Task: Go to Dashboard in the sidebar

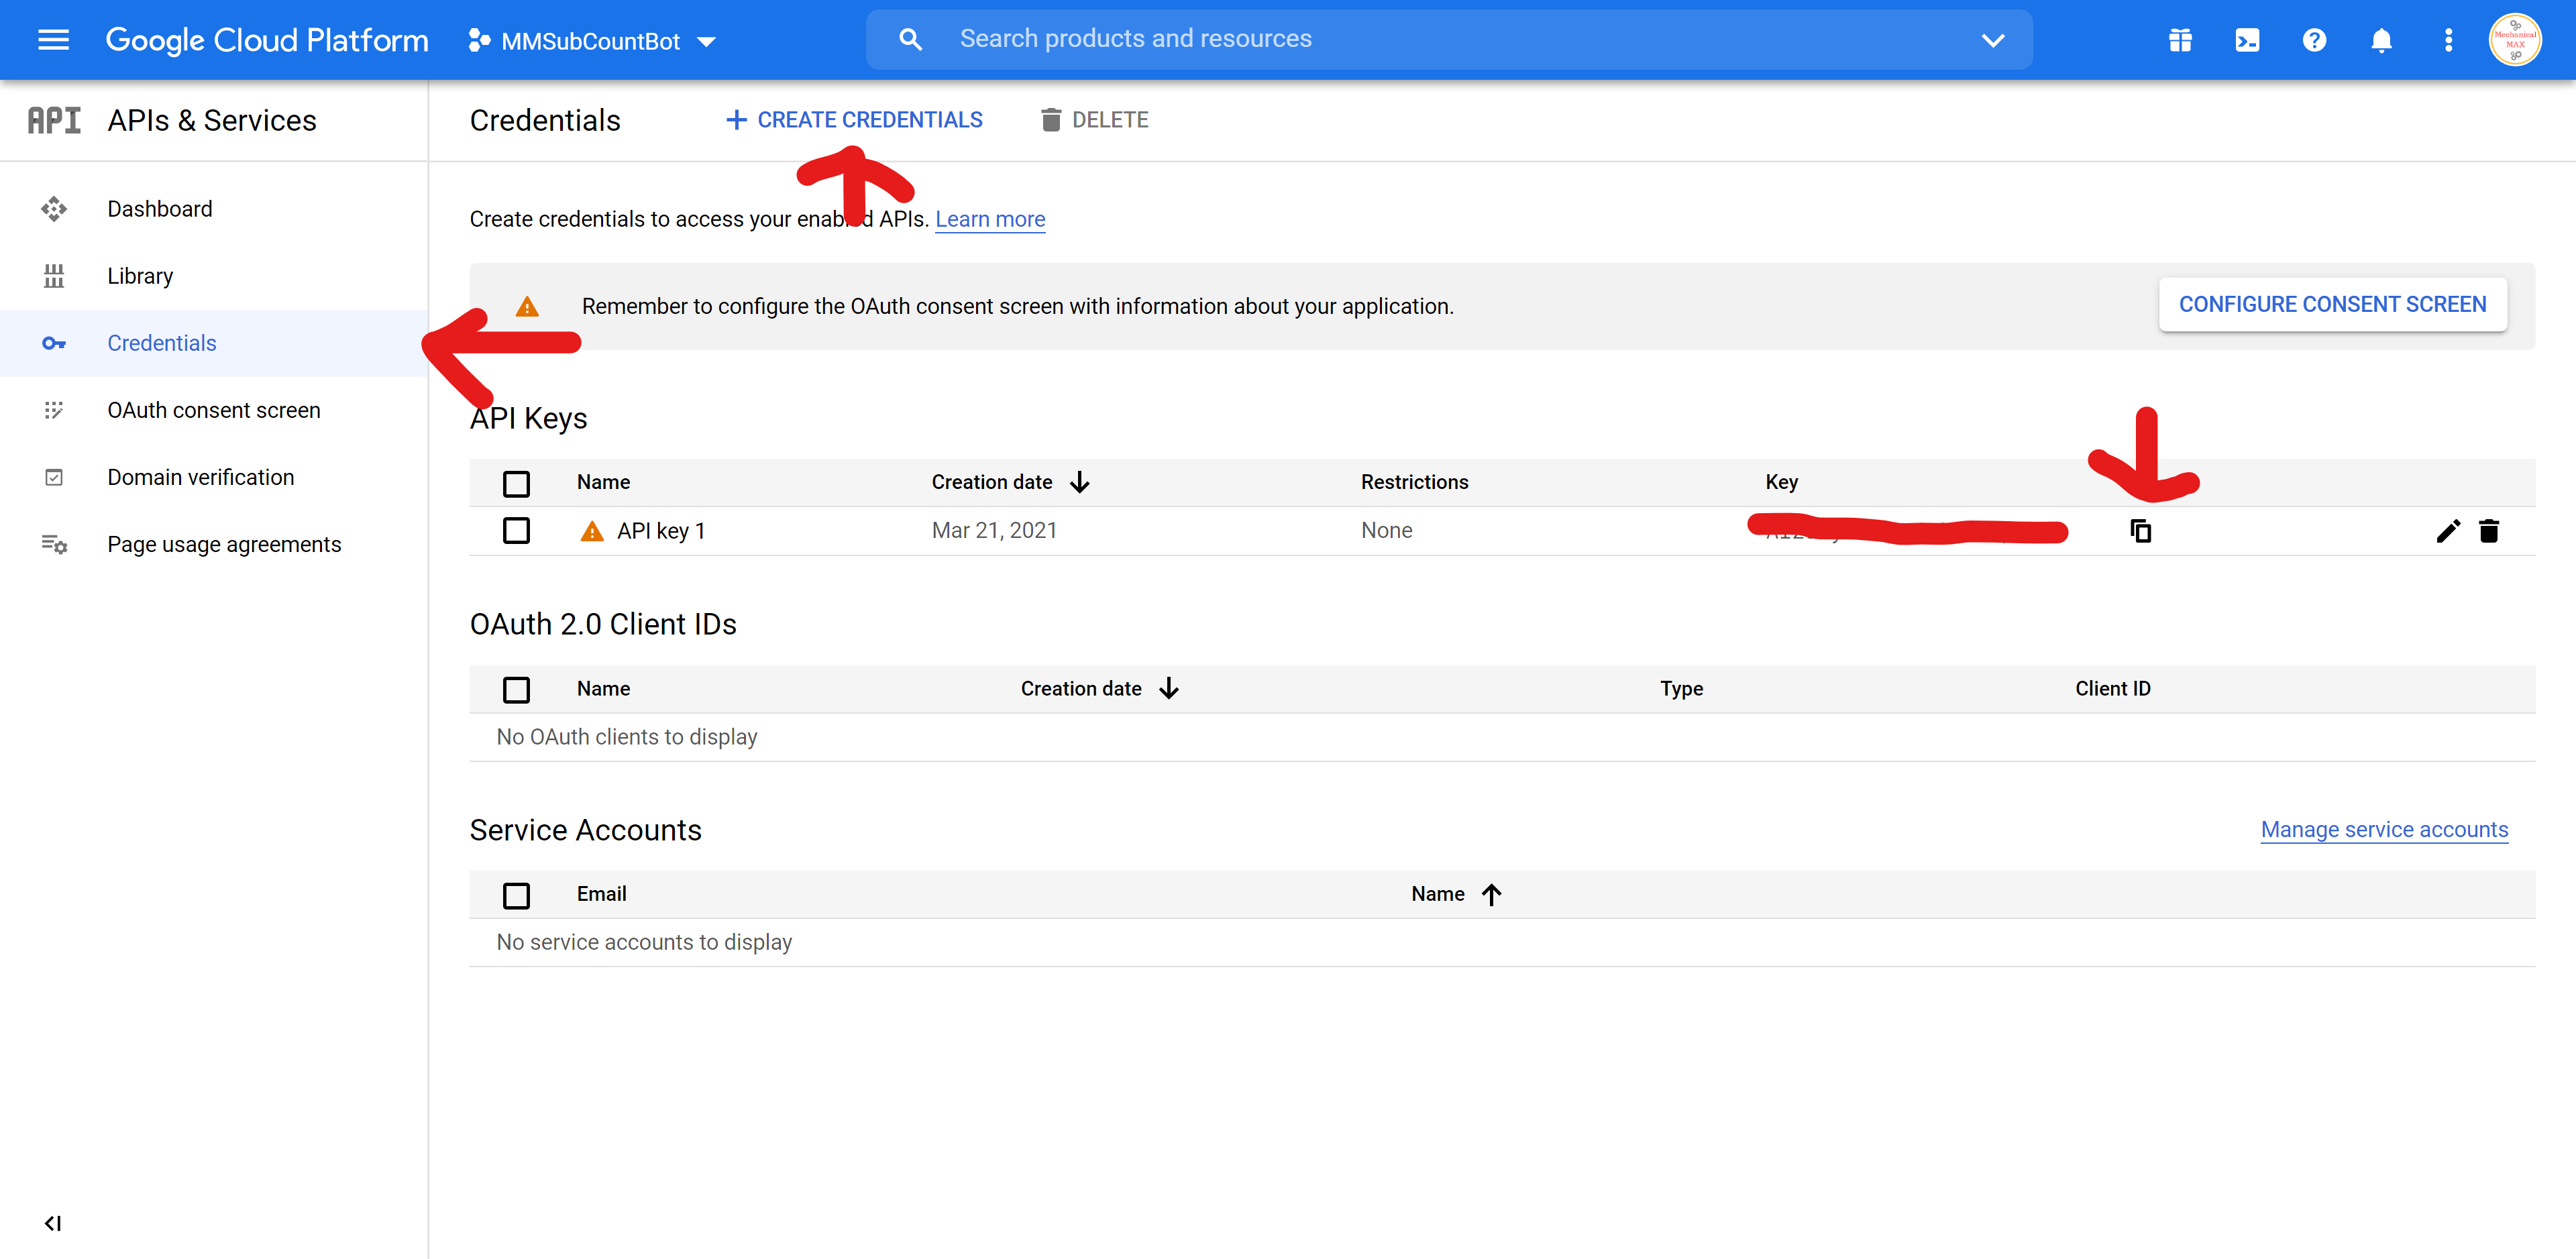Action: [213, 208]
